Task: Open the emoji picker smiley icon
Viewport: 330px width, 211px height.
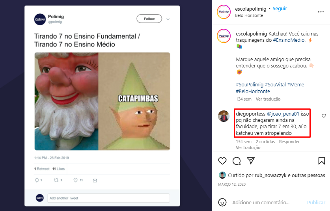Action: tap(222, 202)
